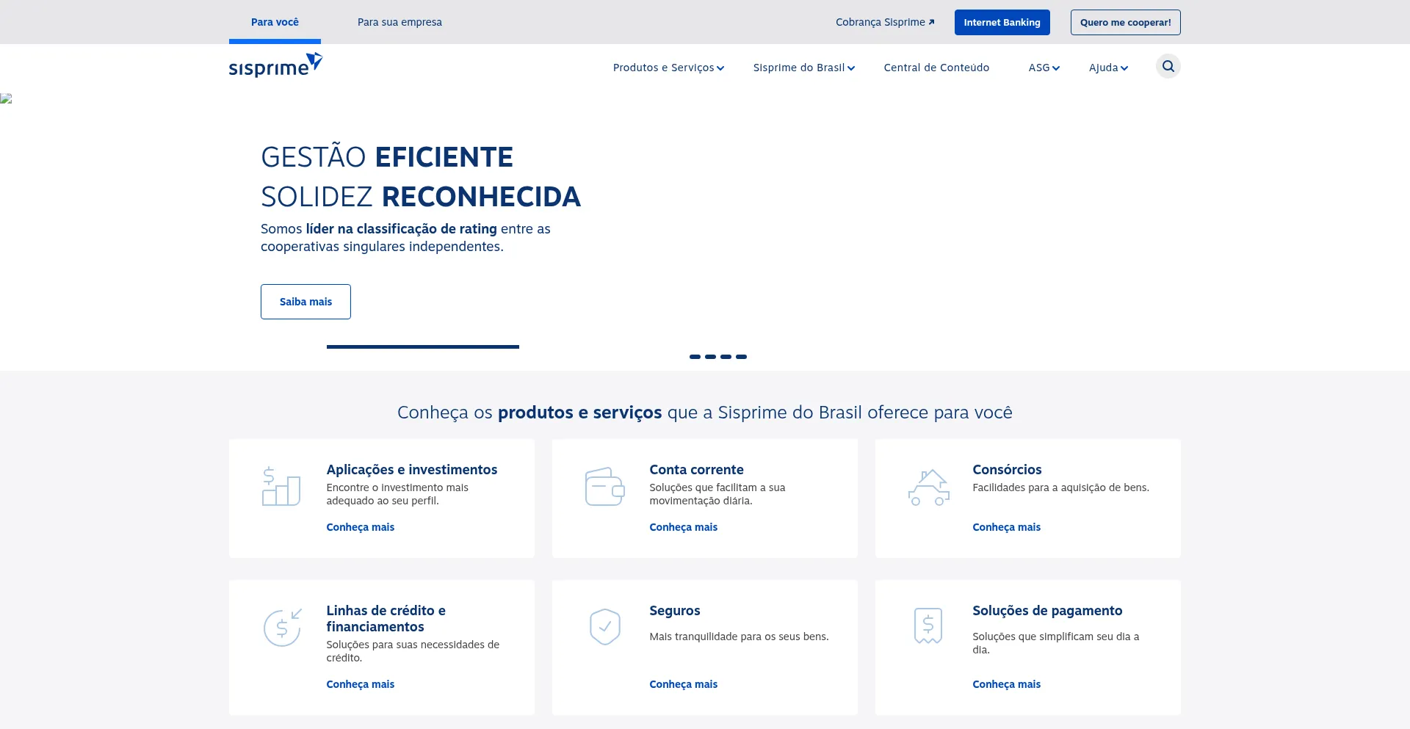Click the Consórcios heading

click(x=1007, y=470)
